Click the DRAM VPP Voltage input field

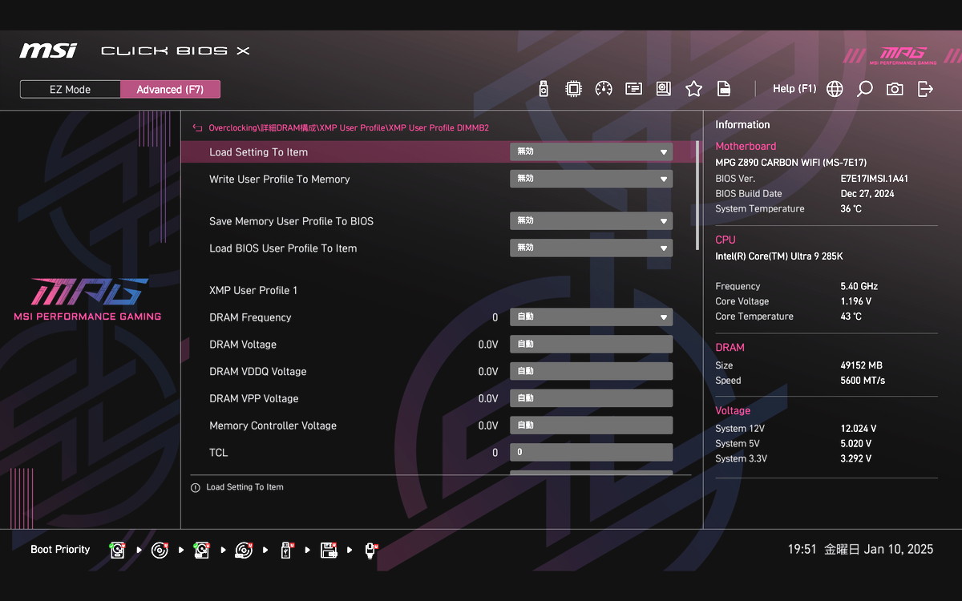(592, 398)
